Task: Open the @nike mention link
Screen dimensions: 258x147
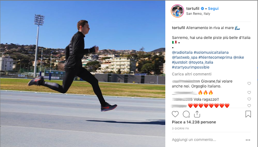Action: point(238,57)
